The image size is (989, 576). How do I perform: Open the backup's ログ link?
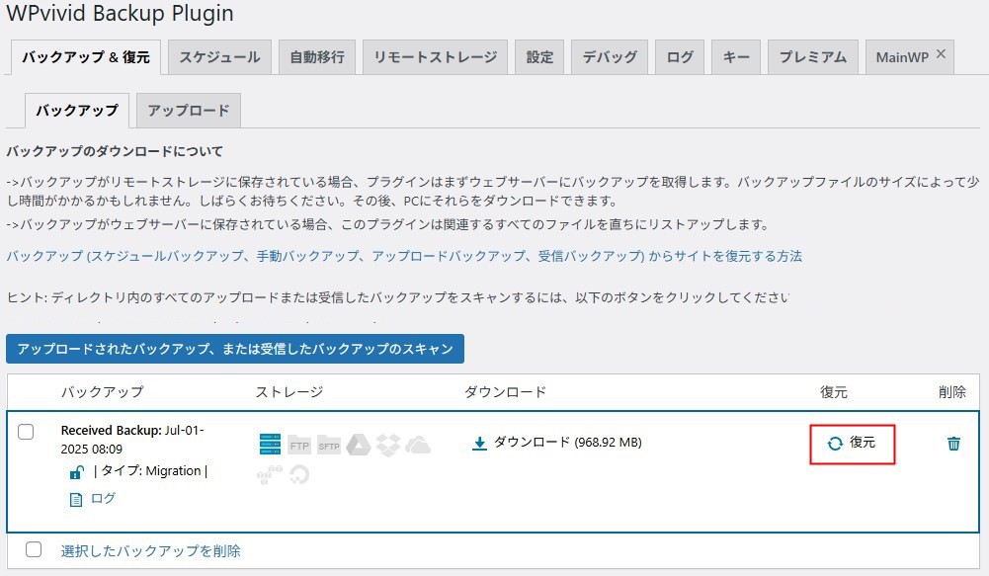[103, 498]
